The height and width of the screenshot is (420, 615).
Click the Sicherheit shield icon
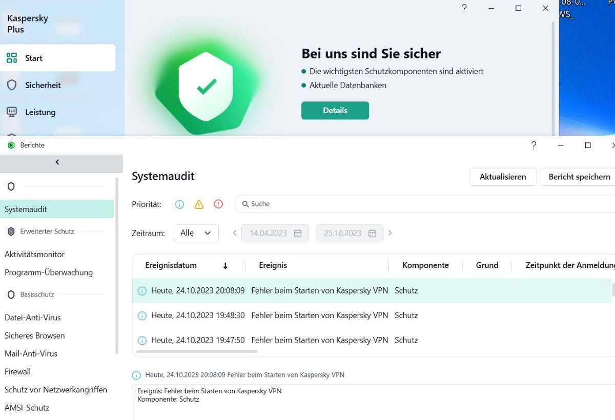coord(12,85)
